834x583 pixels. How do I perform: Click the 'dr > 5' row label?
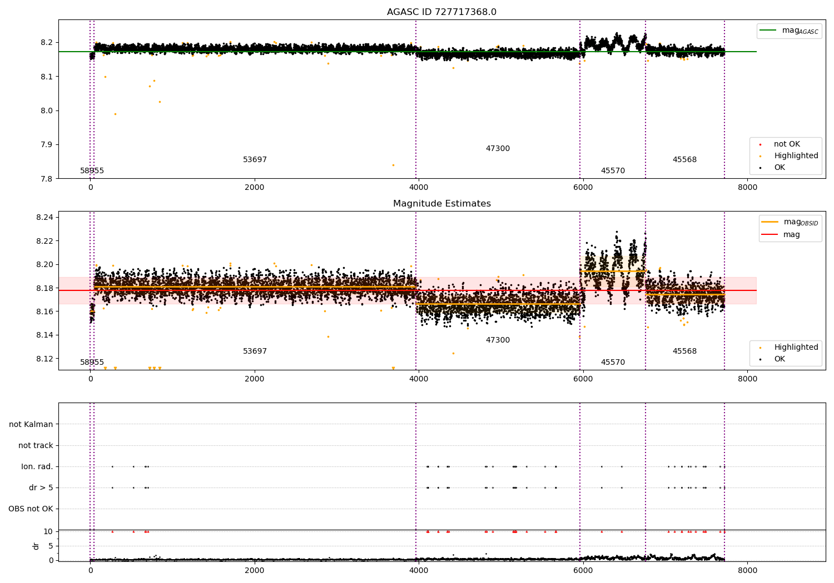pos(41,488)
